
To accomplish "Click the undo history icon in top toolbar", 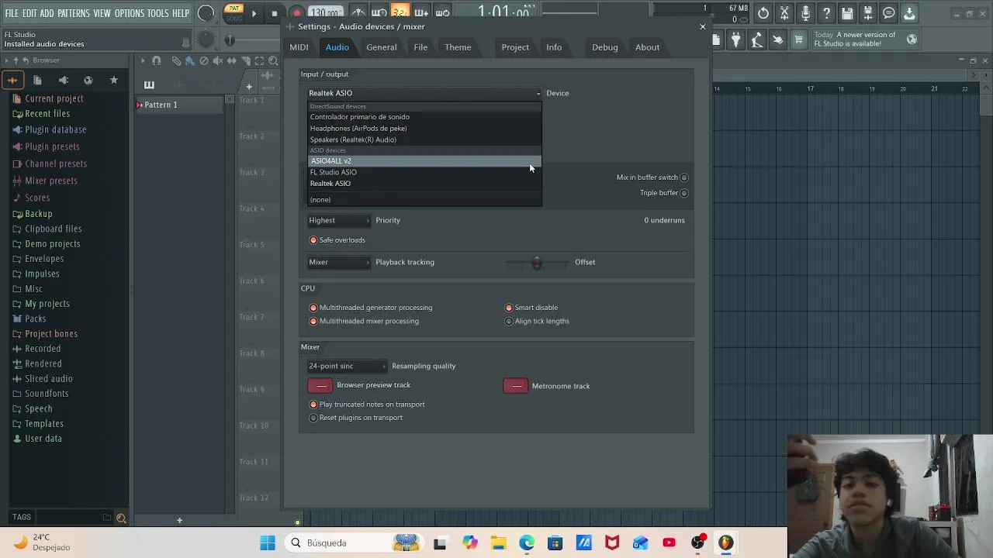I will [763, 13].
